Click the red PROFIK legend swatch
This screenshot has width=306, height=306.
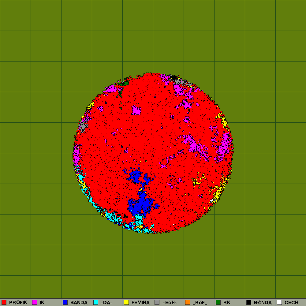point(4,302)
